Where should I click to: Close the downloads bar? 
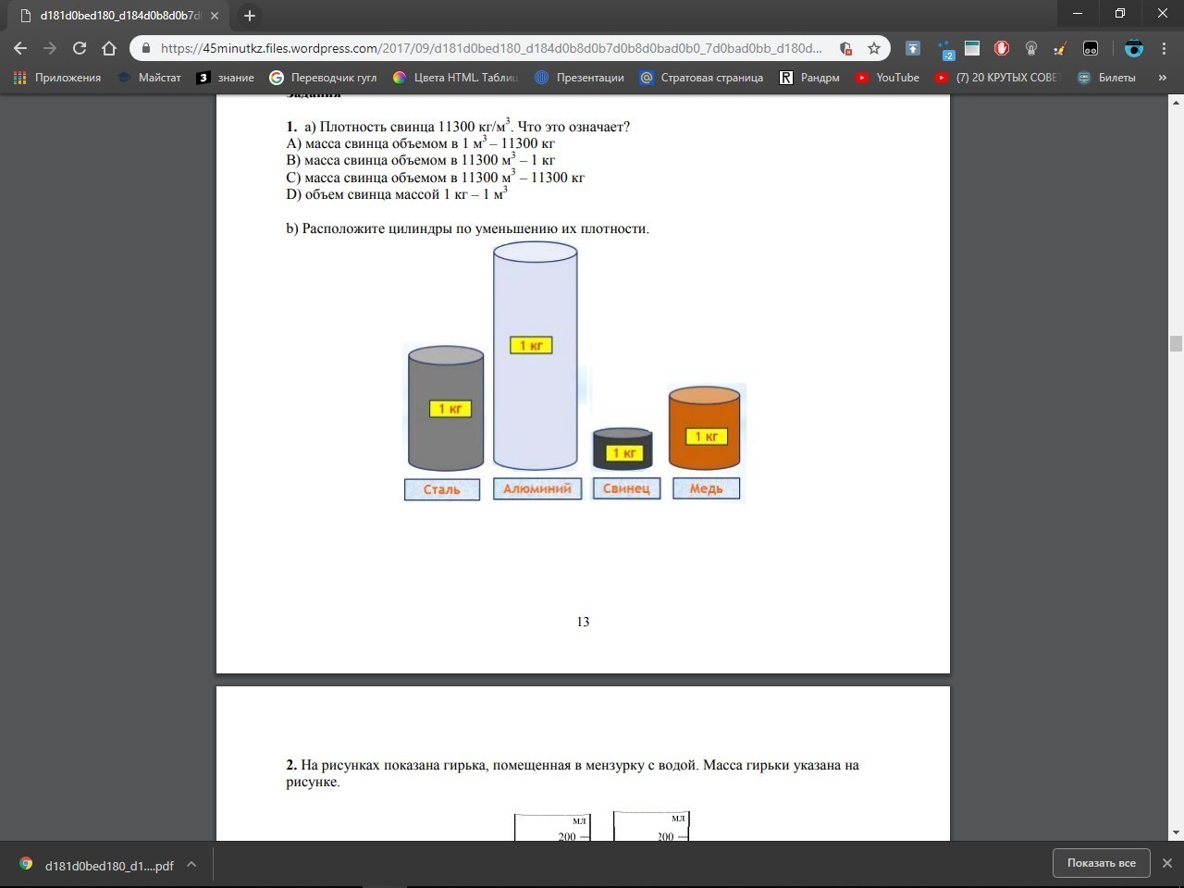click(1167, 863)
